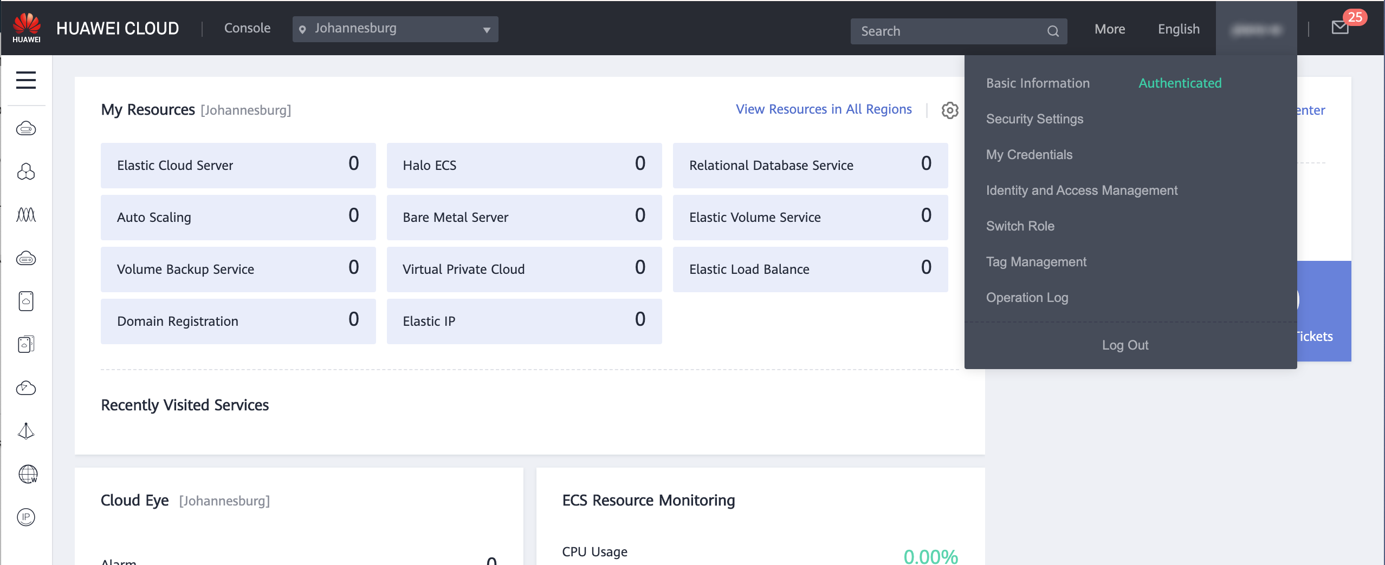
Task: Open the English language selector
Action: [1179, 29]
